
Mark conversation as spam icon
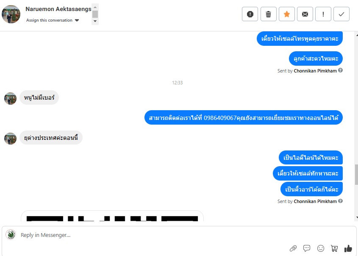pyautogui.click(x=250, y=14)
